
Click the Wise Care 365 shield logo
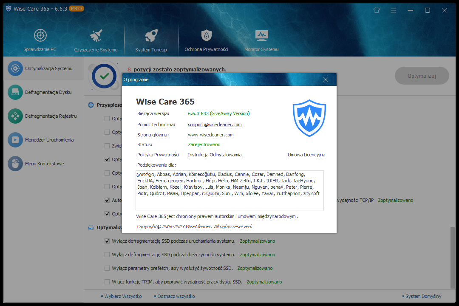(309, 118)
